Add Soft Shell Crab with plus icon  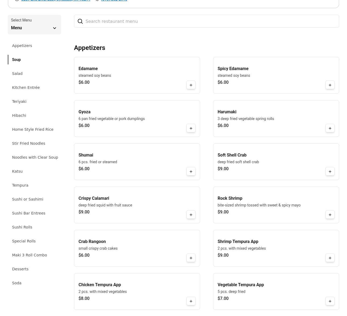tap(330, 172)
